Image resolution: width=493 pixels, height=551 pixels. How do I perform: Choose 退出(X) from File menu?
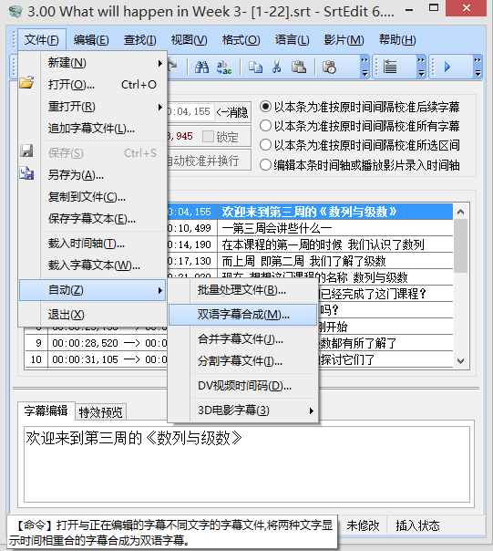(x=93, y=315)
